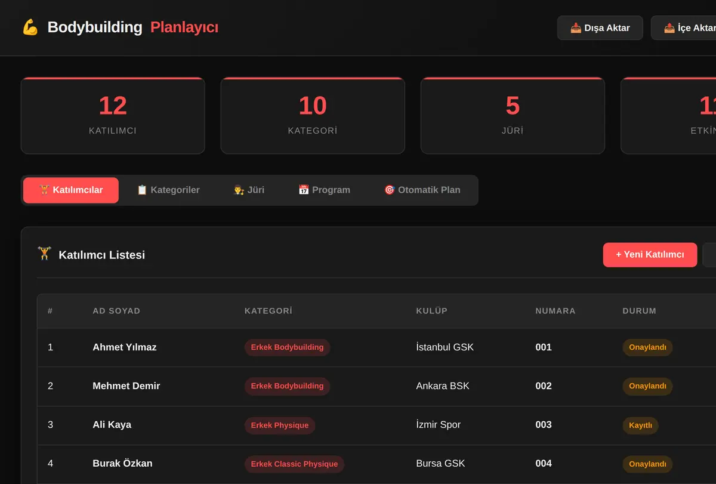This screenshot has width=716, height=484.
Task: Click the KATEGORİ column header
Action: [x=268, y=311]
